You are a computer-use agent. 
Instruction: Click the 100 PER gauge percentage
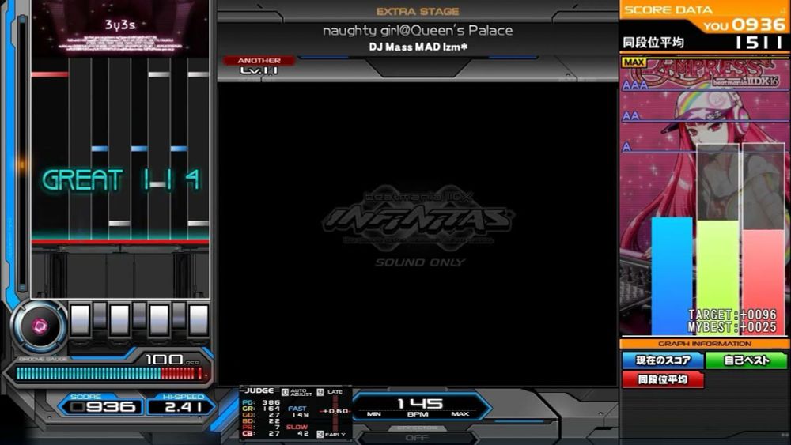(x=172, y=360)
